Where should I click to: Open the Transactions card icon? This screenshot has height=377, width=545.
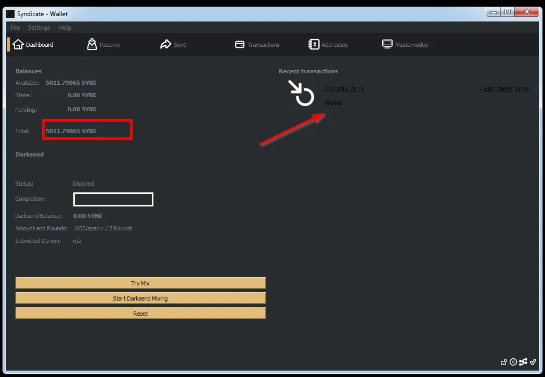tap(240, 45)
